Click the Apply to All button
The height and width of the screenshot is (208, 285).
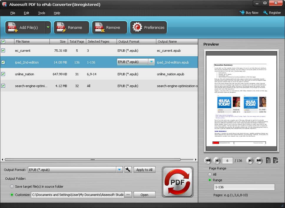tap(144, 170)
